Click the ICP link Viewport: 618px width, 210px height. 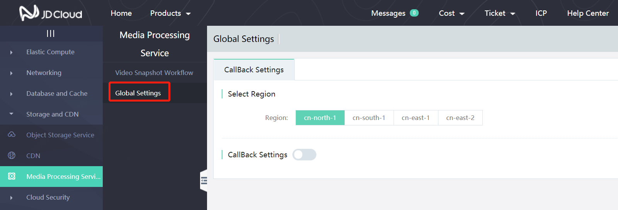(541, 13)
